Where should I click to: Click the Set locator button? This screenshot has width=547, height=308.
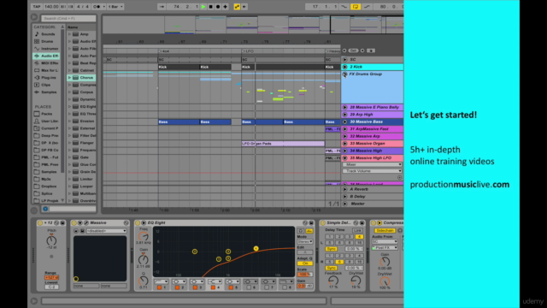(x=353, y=50)
